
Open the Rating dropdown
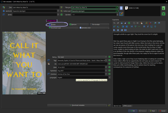pos(106,57)
